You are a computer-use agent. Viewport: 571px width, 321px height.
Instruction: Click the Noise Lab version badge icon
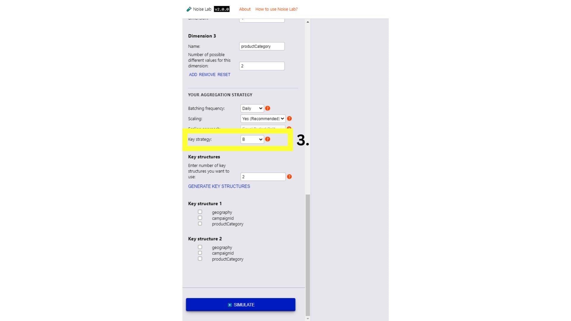point(222,9)
